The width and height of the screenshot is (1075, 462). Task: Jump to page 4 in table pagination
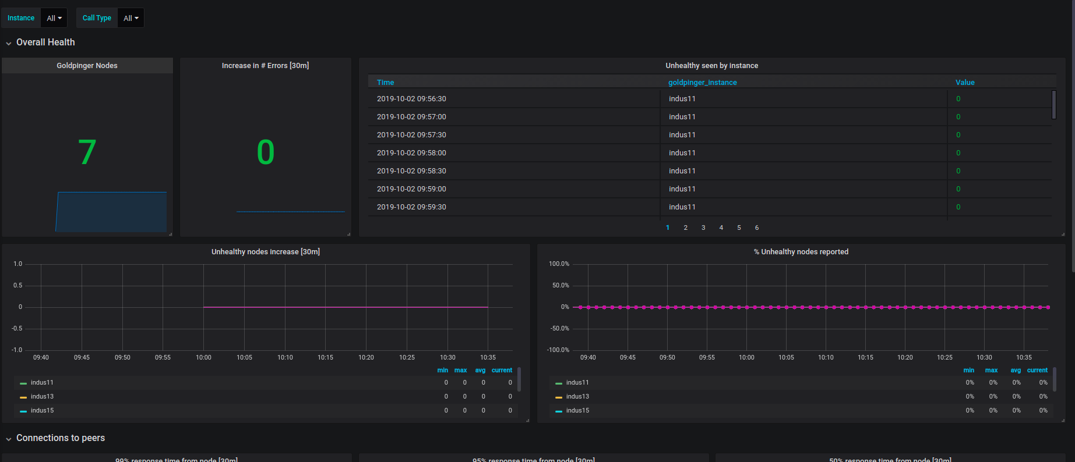coord(721,228)
